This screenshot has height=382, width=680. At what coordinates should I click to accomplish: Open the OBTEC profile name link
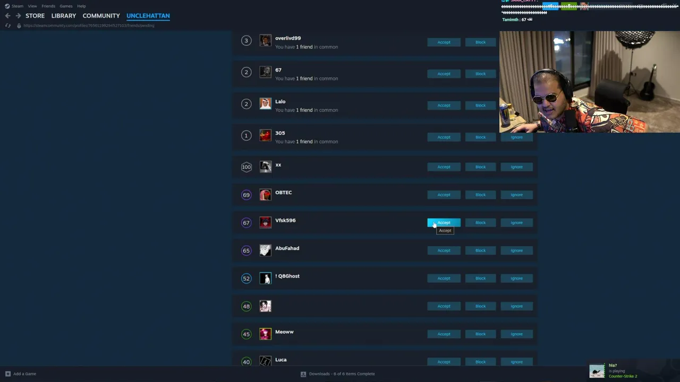click(283, 193)
